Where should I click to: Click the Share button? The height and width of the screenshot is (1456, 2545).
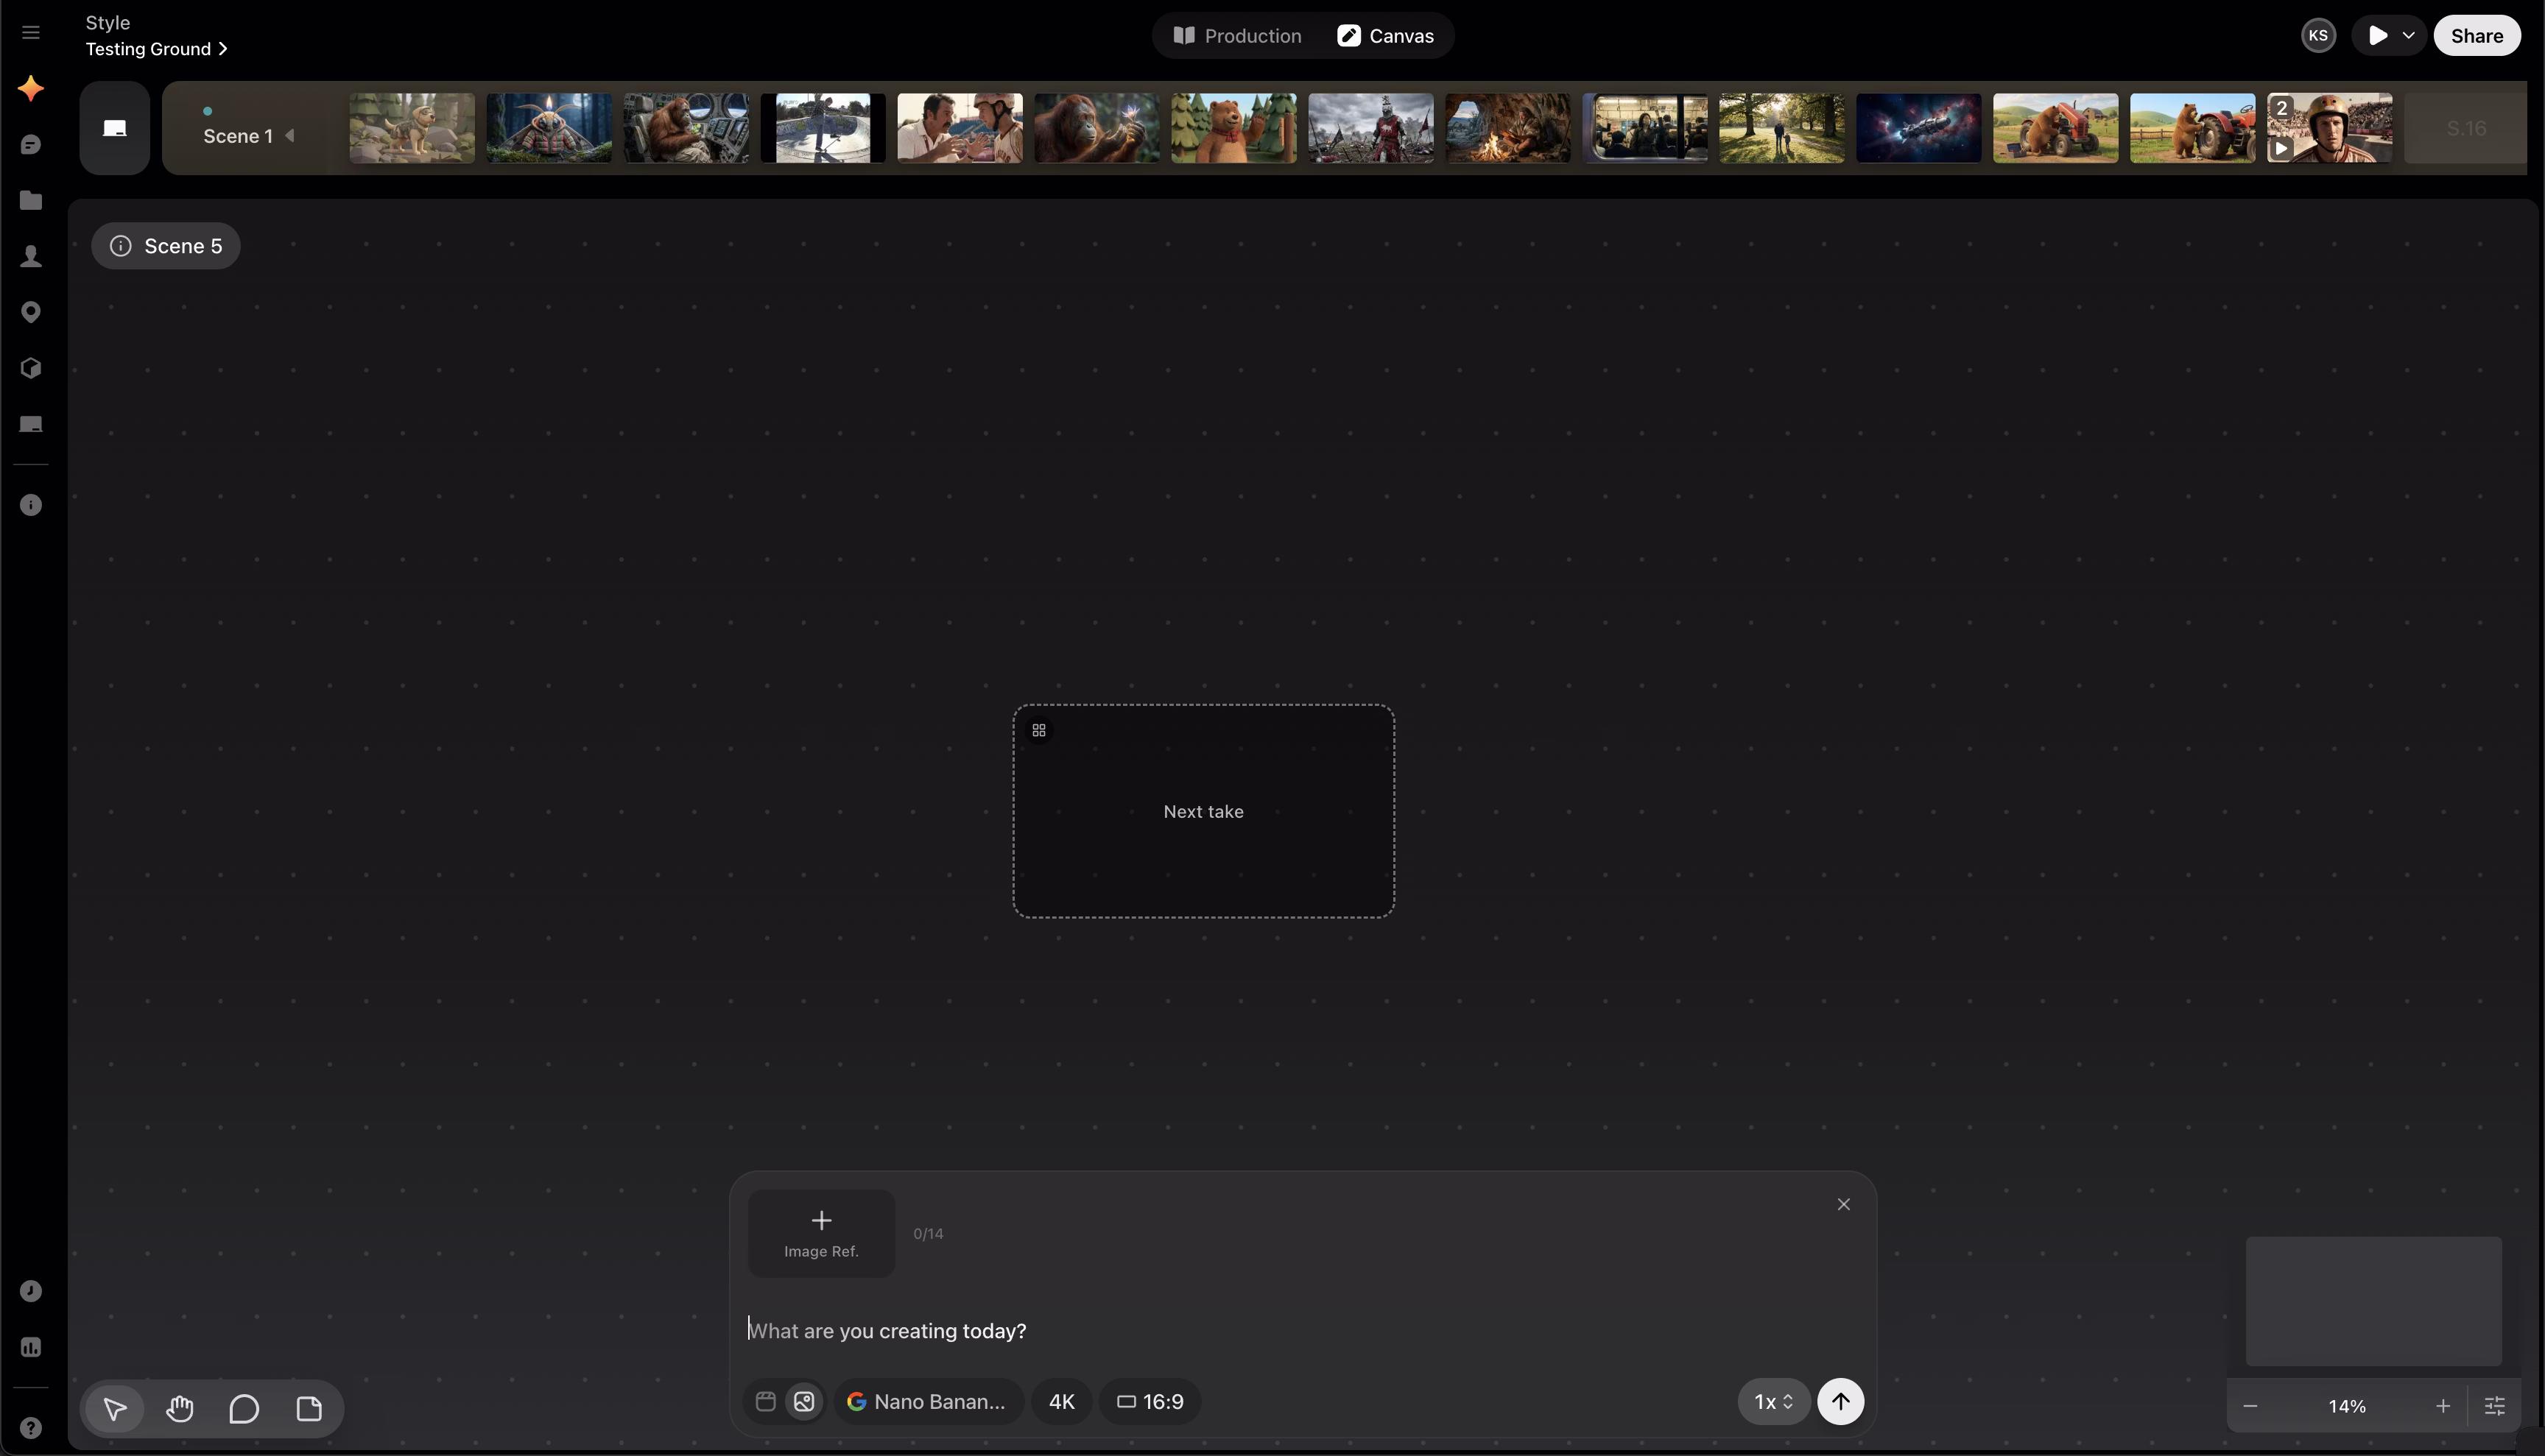[x=2477, y=36]
